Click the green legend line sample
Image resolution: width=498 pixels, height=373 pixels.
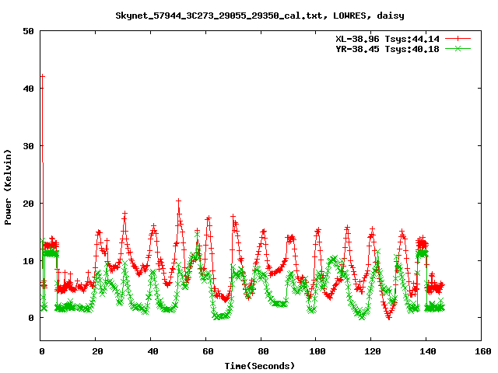coord(458,49)
